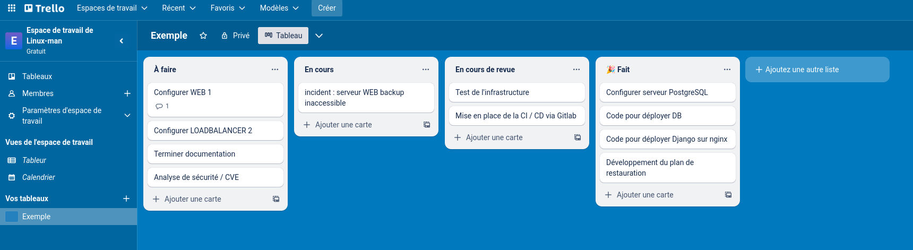Add a member with the plus icon
Screen dimensions: 913x250
(127, 93)
